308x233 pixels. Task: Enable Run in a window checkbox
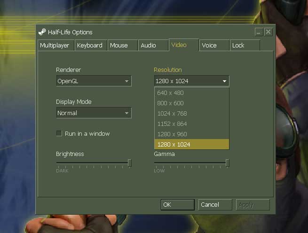coord(59,134)
